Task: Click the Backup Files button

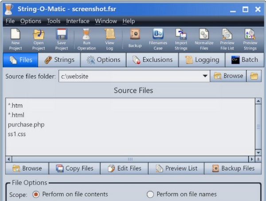Action: pyautogui.click(x=233, y=169)
